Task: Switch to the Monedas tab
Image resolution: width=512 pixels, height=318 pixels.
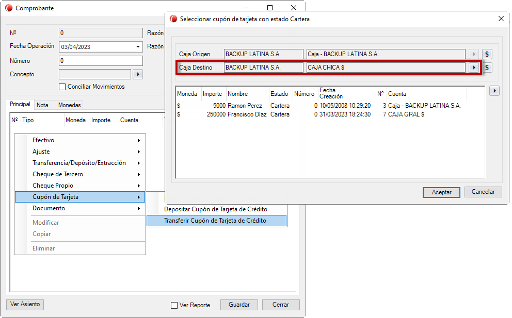Action: pos(69,105)
